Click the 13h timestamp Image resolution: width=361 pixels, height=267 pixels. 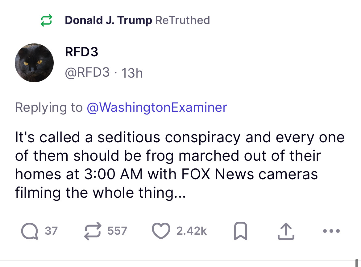(x=132, y=73)
